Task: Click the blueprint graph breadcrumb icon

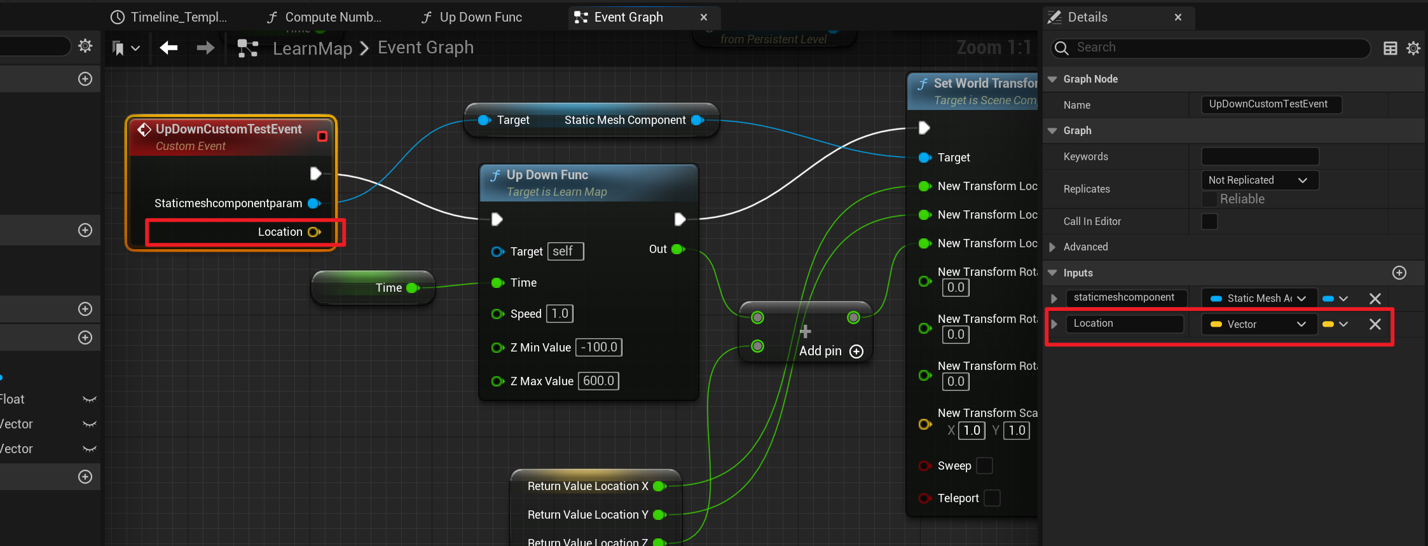Action: [247, 48]
